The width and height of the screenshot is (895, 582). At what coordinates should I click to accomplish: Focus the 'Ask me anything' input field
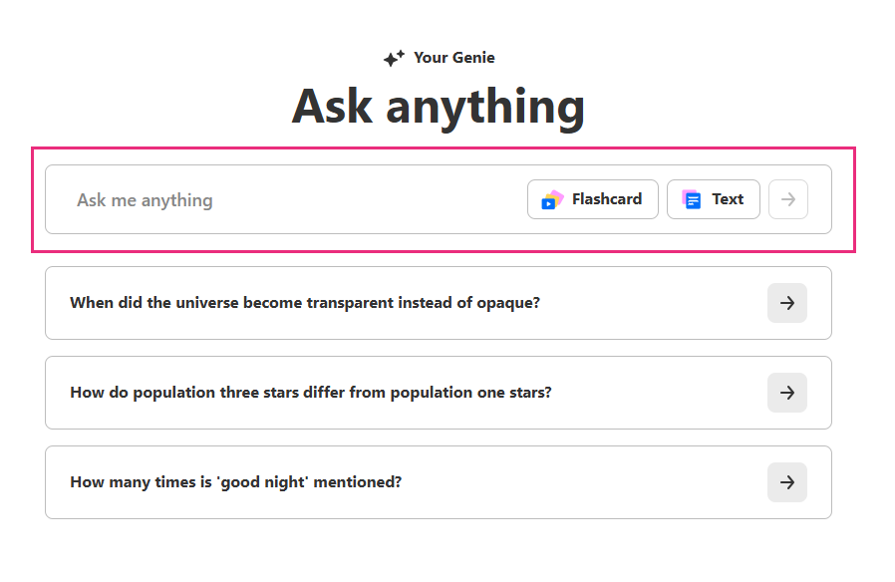(x=299, y=199)
